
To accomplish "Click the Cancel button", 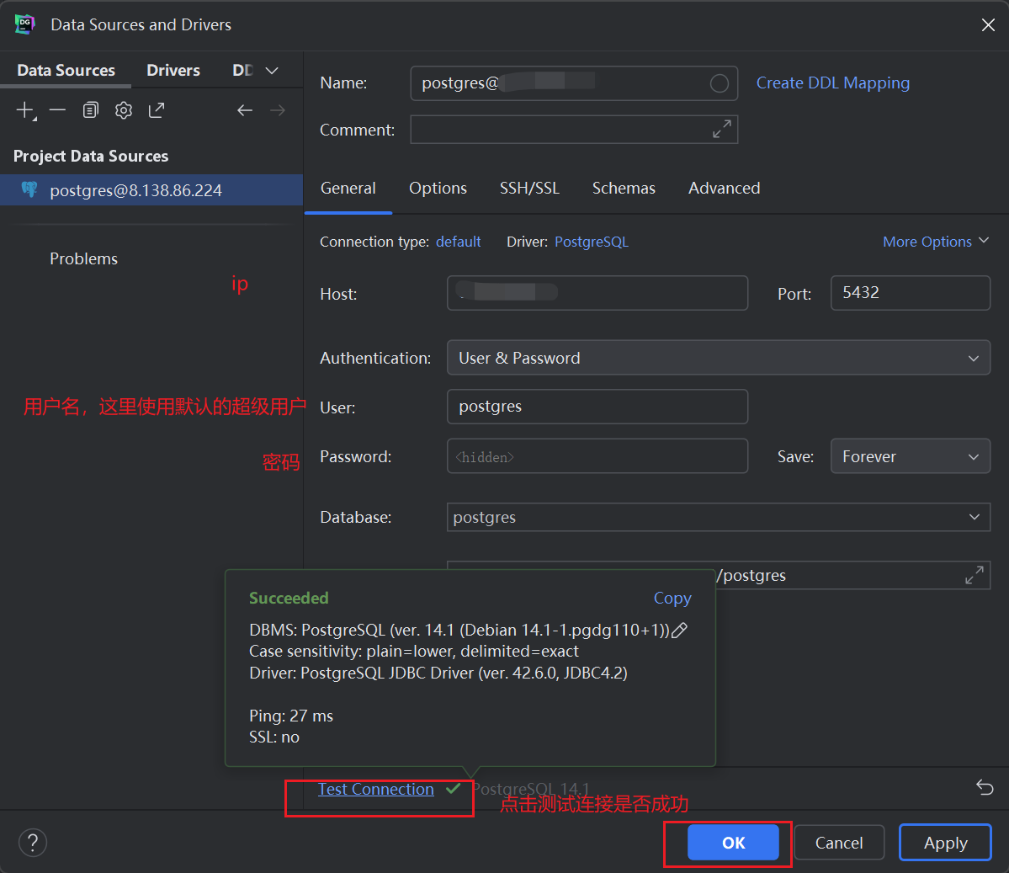I will pos(838,843).
